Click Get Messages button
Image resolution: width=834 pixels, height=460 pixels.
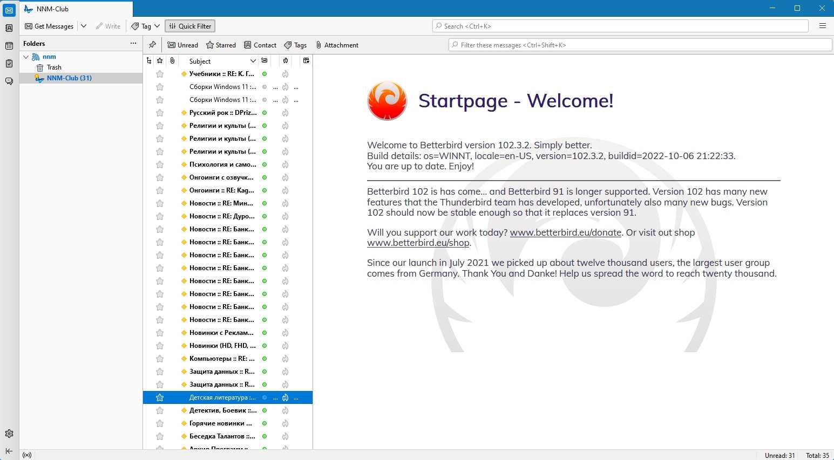[x=49, y=26]
